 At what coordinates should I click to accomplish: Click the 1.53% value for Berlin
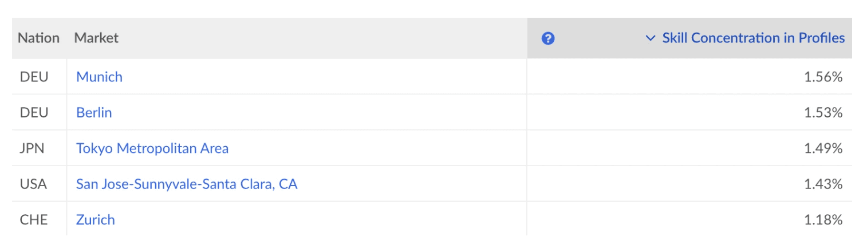823,113
